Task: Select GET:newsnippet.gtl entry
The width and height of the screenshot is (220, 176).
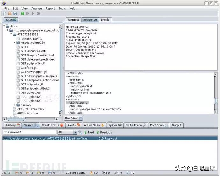Action: 32,72
